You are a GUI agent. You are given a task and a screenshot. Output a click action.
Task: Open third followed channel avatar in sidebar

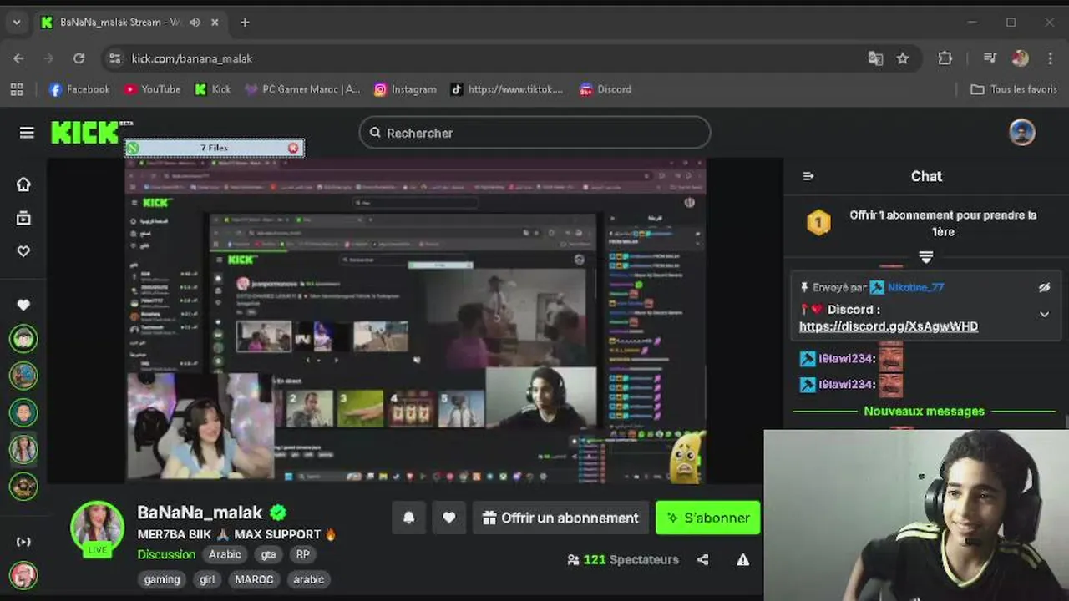[x=23, y=412]
